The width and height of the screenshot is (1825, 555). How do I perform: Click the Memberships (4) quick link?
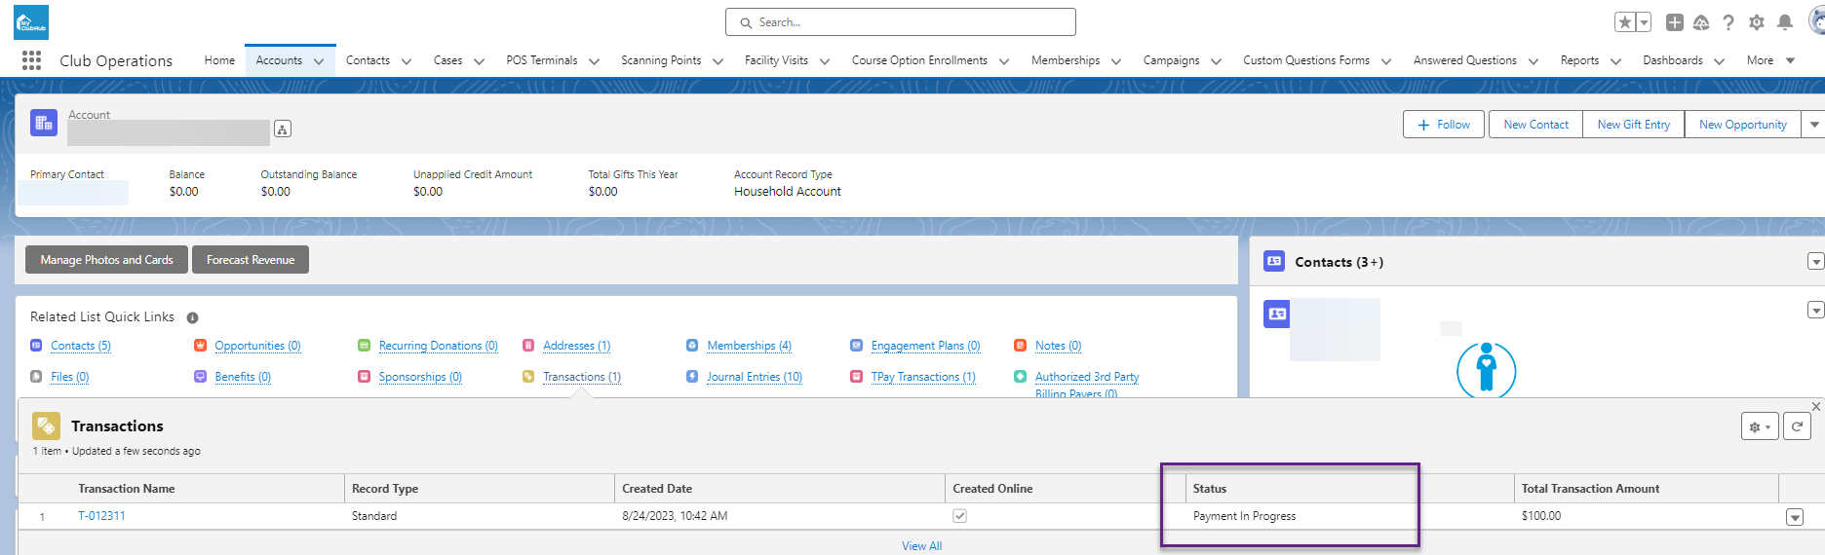point(749,346)
